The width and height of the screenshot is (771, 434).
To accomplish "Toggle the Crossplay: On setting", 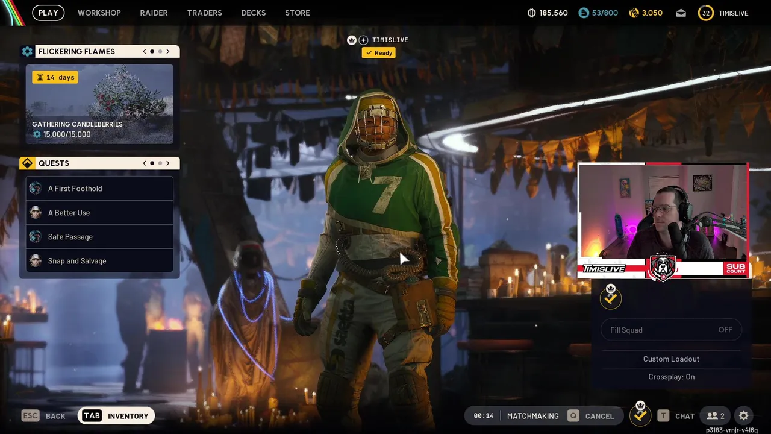I will 671,377.
